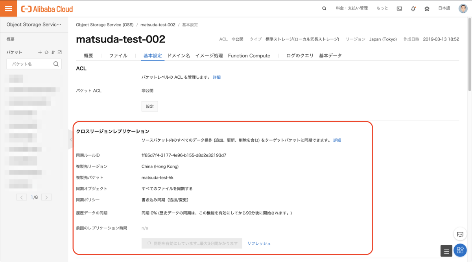This screenshot has height=262, width=472.
Task: Click the n/a last replication time
Action: click(x=145, y=228)
